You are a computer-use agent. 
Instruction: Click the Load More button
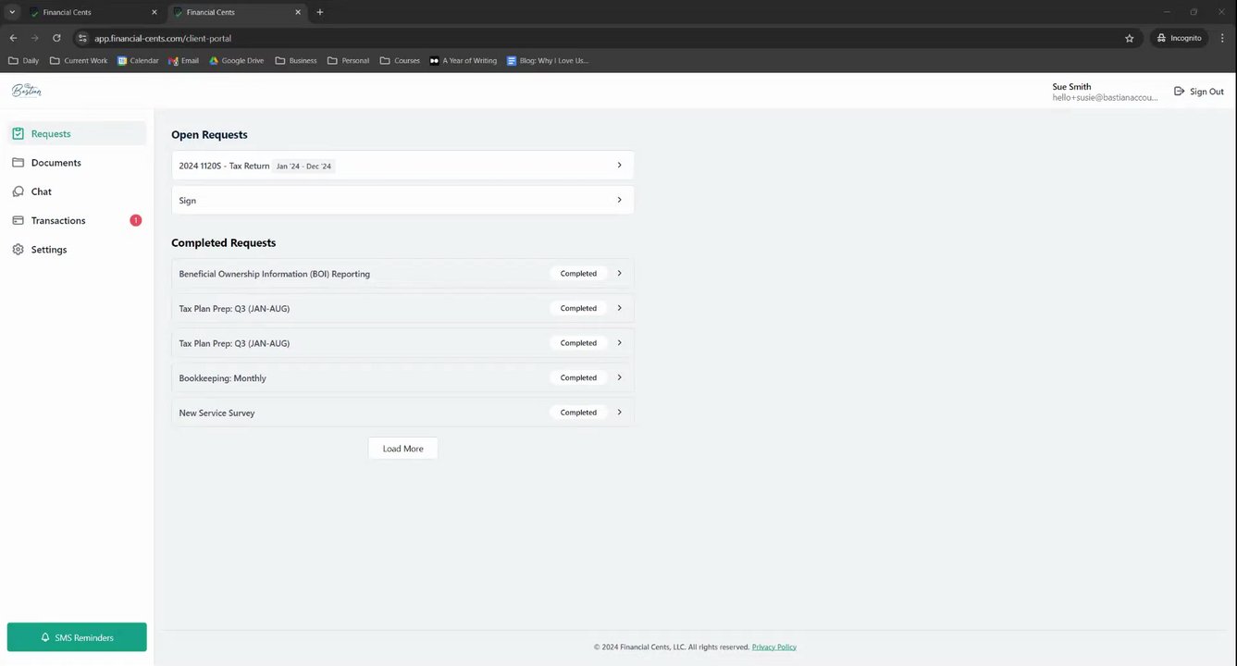402,449
